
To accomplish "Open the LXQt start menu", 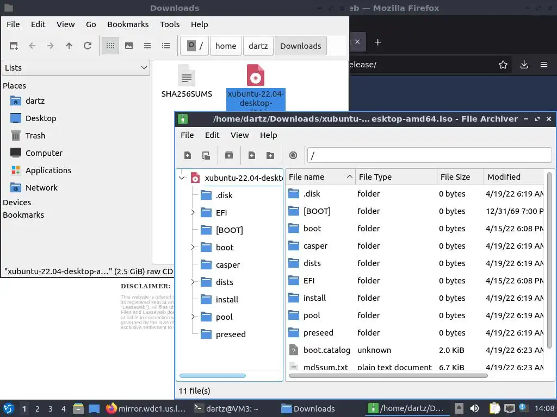I will 9,408.
